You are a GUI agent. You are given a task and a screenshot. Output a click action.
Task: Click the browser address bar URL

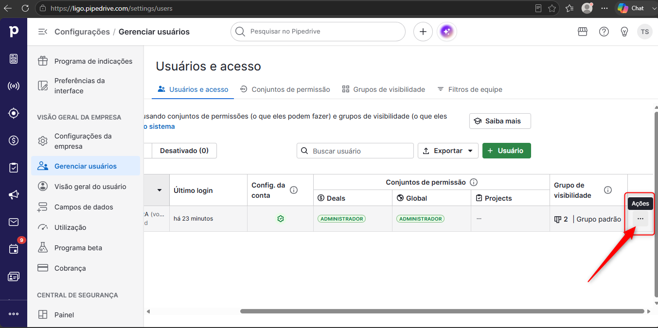[111, 8]
